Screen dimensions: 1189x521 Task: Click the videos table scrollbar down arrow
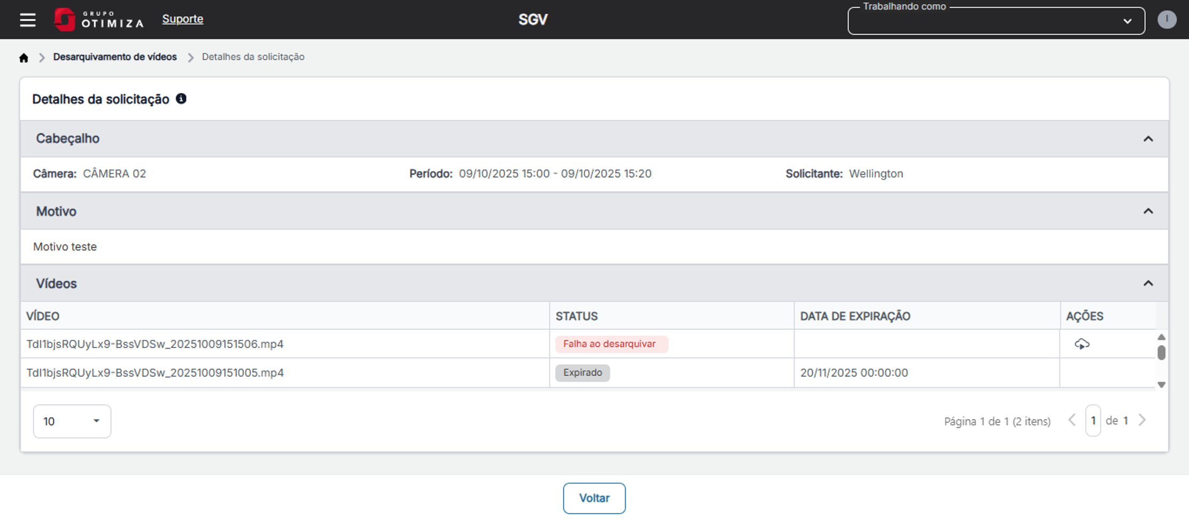click(x=1161, y=384)
